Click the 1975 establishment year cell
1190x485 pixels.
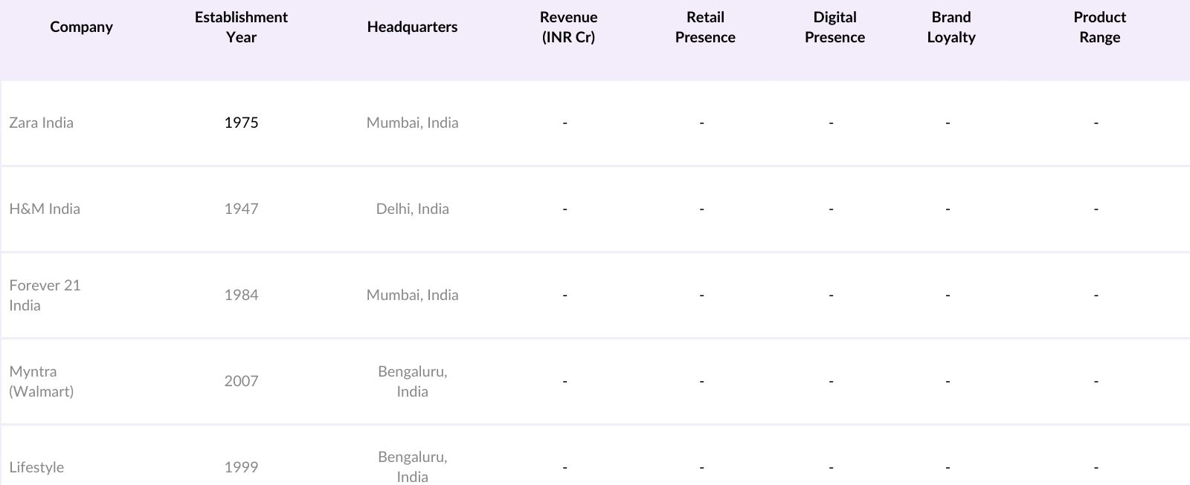(x=241, y=123)
